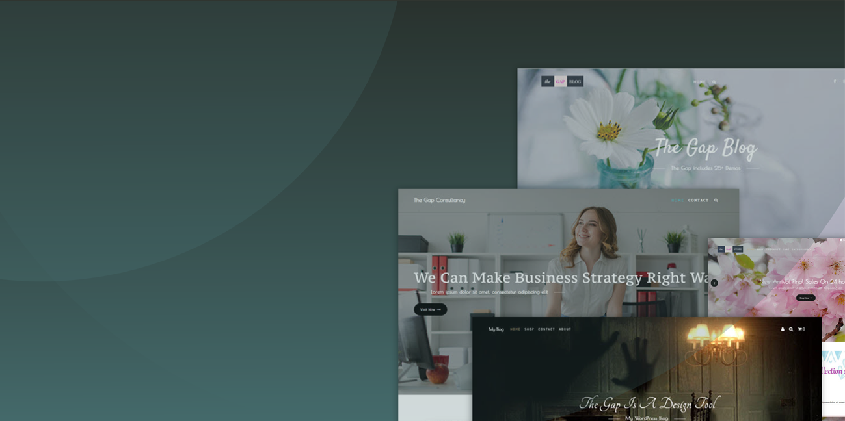
Task: Select HOME in The Gap Blog menu
Action: [699, 81]
